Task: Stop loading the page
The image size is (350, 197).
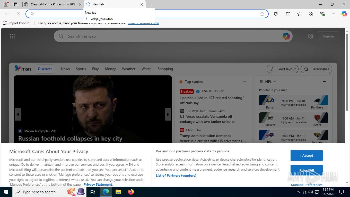Action: click(x=19, y=14)
